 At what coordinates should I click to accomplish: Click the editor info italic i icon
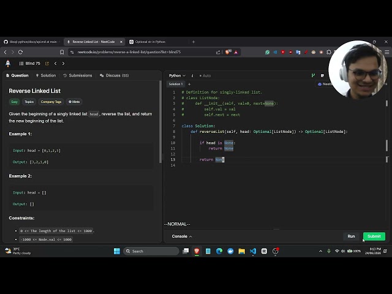tap(192, 75)
